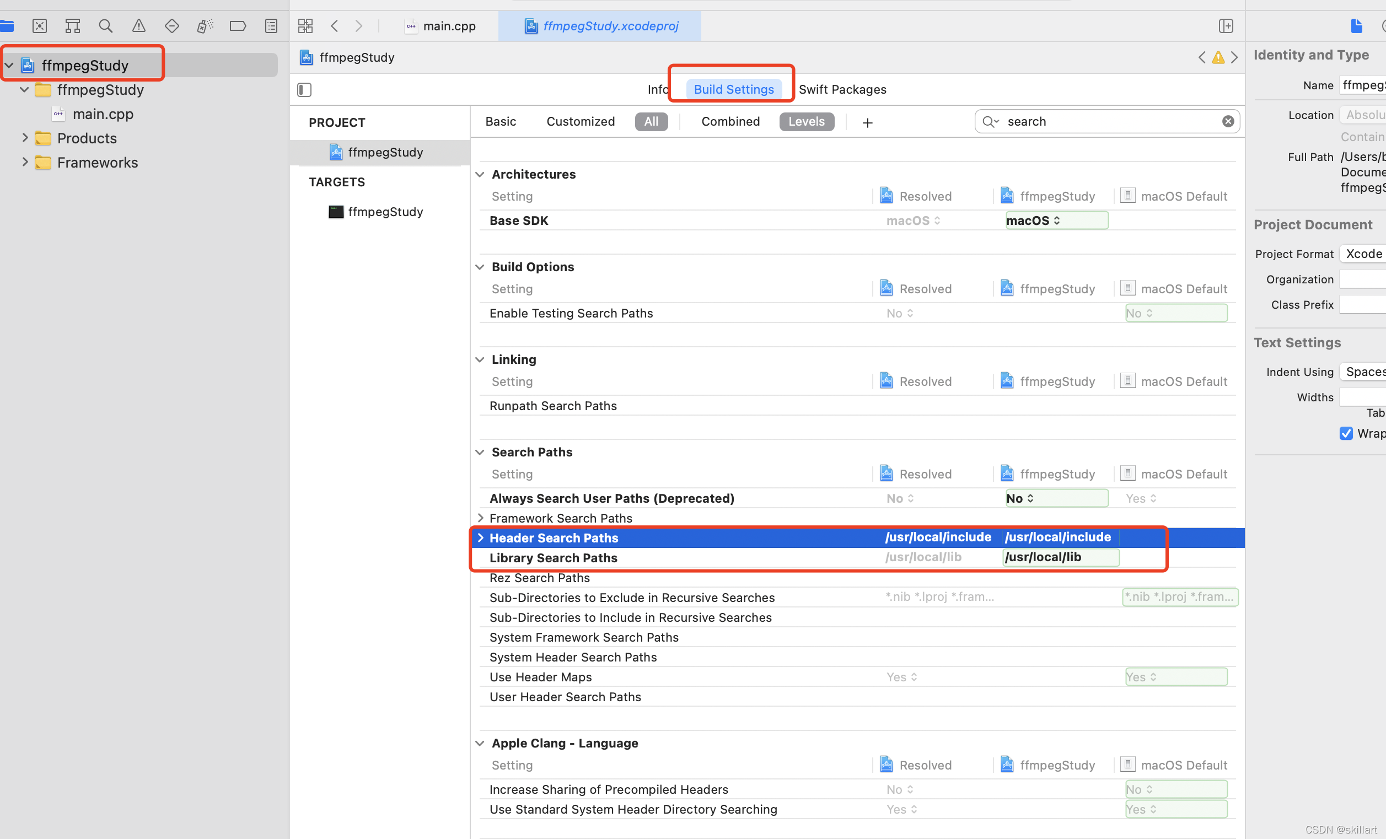Clear the search field with the X

[1228, 121]
